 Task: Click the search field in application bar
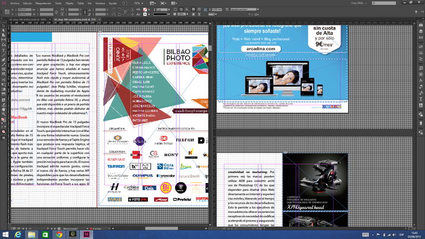point(384,3)
